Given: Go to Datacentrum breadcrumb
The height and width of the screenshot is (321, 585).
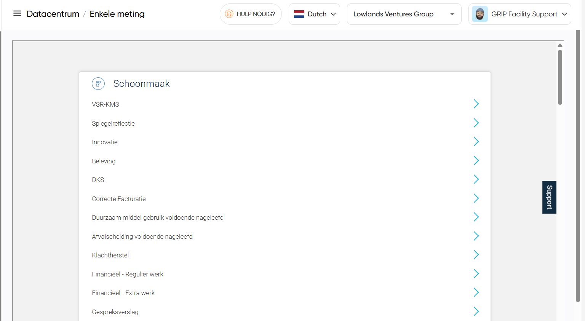Looking at the screenshot, I should point(53,14).
